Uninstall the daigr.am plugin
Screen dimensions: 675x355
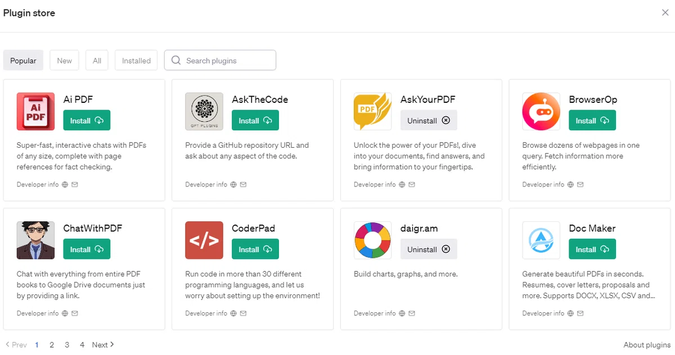429,249
